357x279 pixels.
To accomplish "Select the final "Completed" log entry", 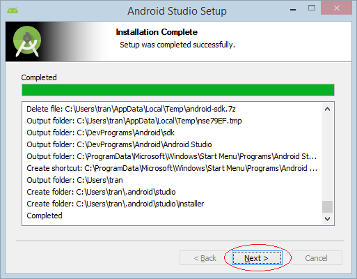I will (x=45, y=216).
